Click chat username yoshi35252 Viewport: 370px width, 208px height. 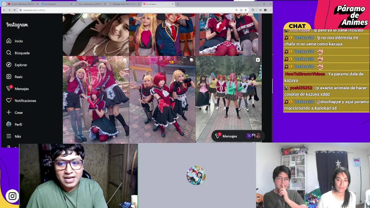tap(301, 88)
